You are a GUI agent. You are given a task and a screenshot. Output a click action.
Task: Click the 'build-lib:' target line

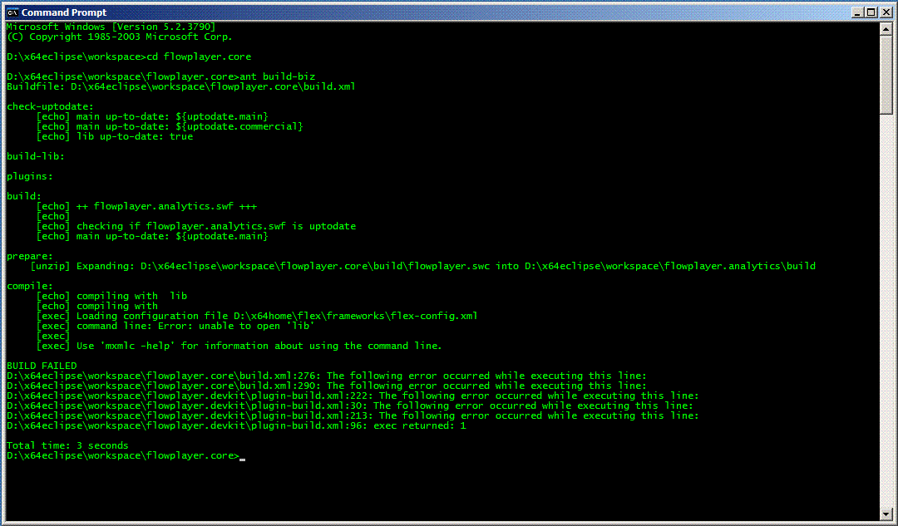pyautogui.click(x=36, y=156)
